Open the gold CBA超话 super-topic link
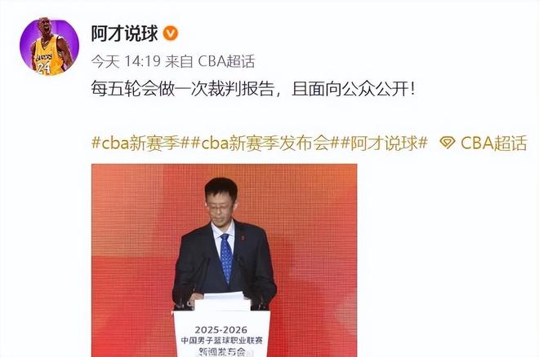 point(493,143)
